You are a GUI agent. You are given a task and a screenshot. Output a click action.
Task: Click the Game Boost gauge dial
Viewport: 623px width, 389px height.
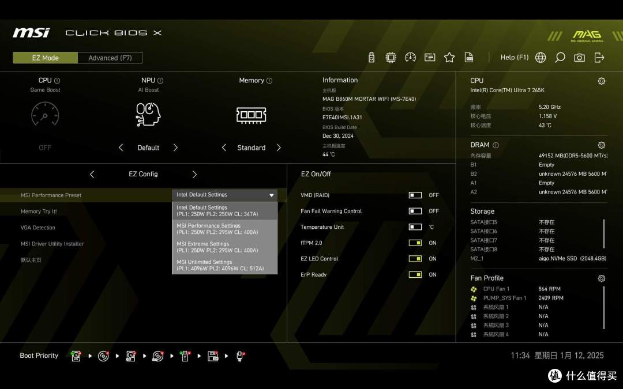click(45, 114)
